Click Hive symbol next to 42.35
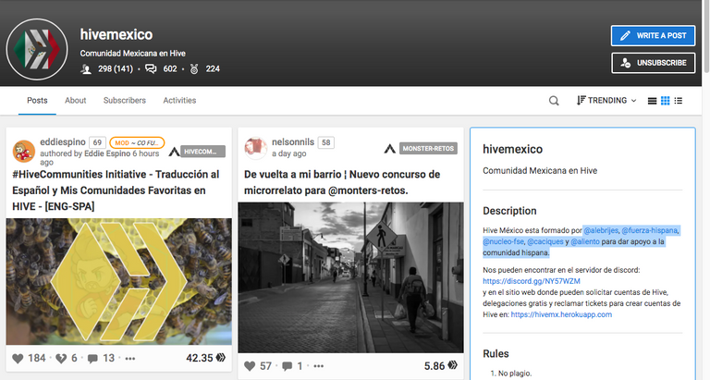Image resolution: width=710 pixels, height=380 pixels. coord(221,358)
